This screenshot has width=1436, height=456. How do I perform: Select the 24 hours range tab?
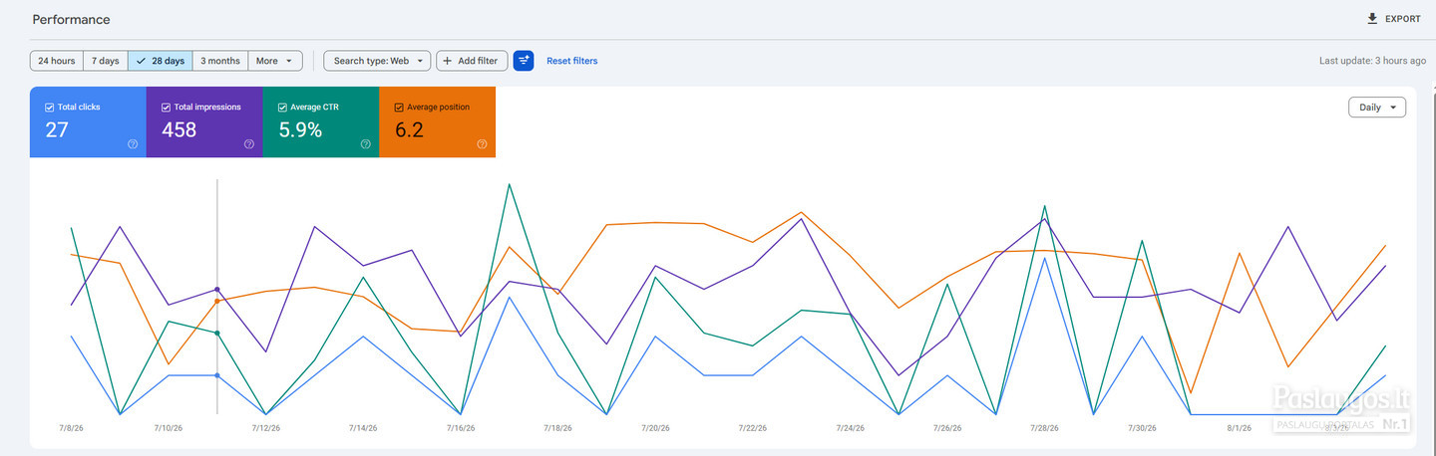click(x=57, y=61)
